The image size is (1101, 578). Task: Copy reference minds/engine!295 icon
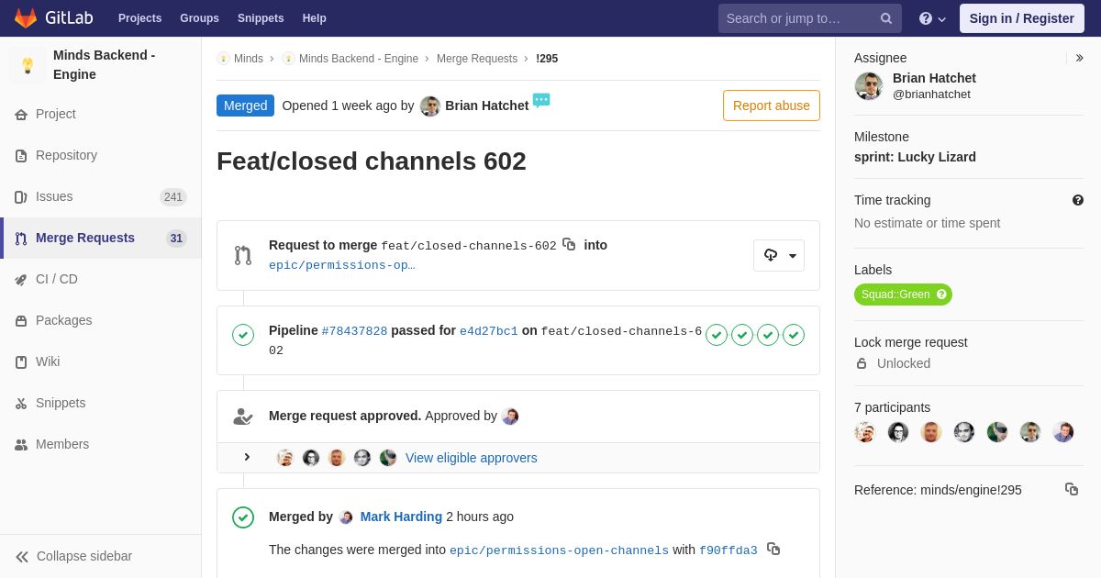[1072, 489]
